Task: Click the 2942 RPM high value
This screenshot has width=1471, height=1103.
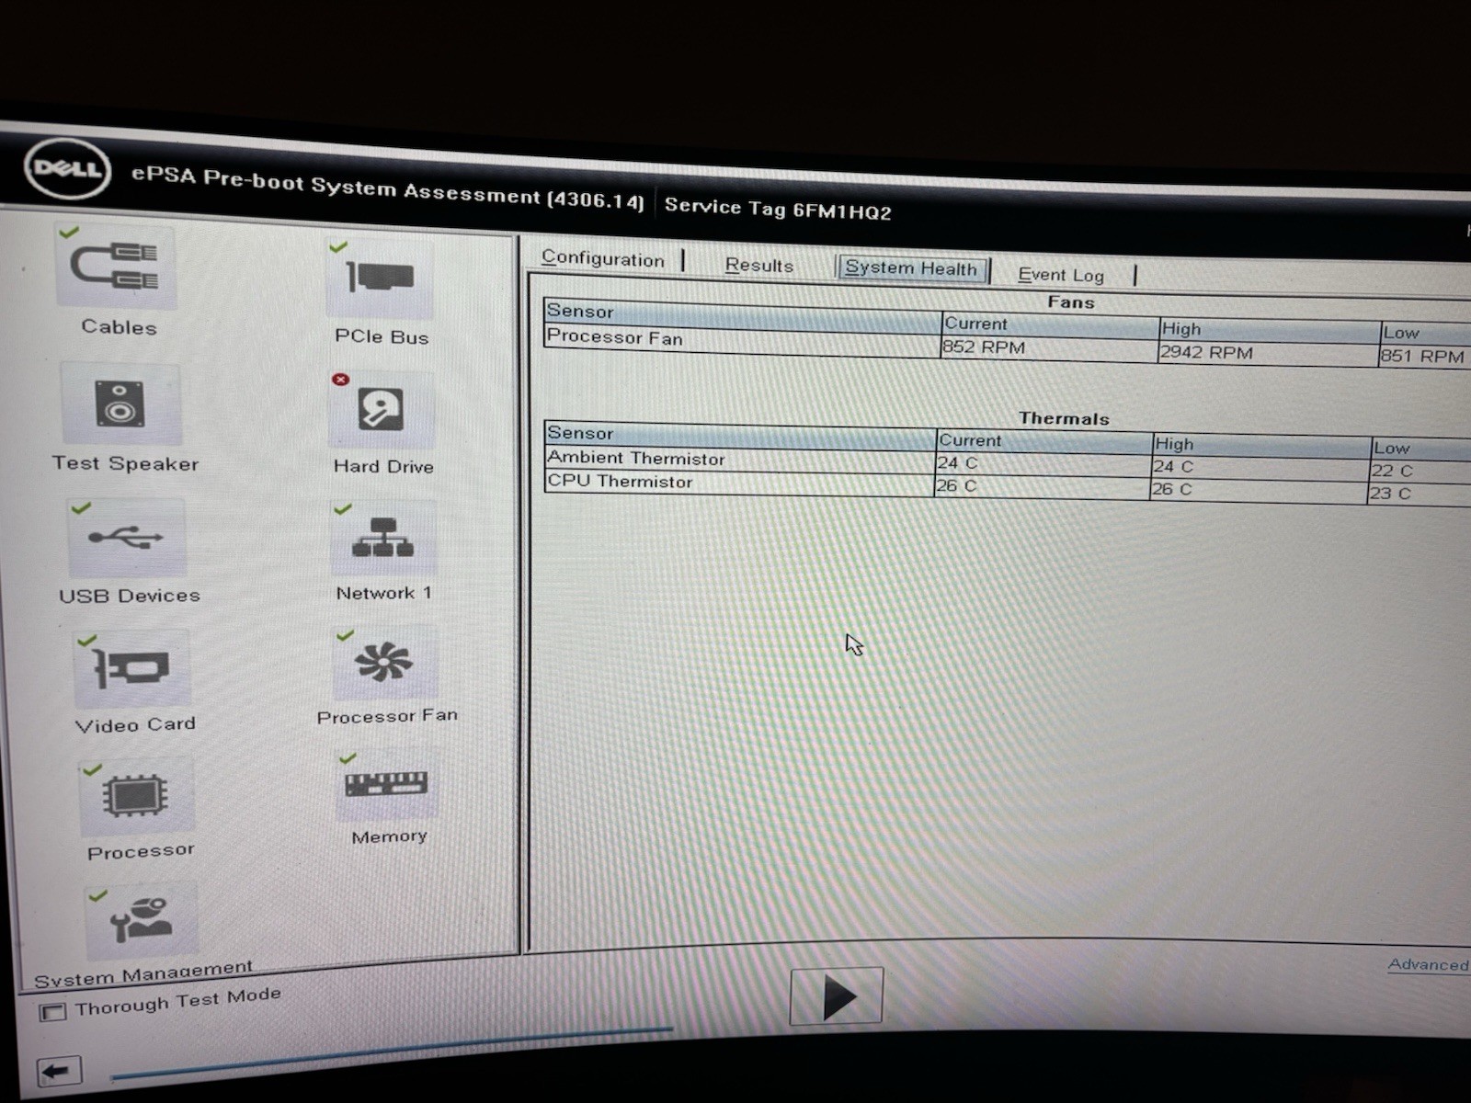Action: click(1206, 352)
